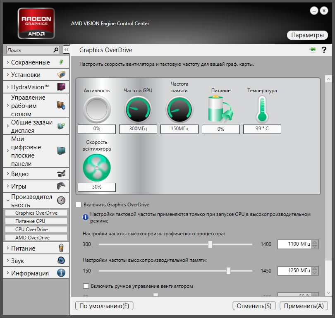Click the 1250 МГц memory clock field

(x=294, y=270)
